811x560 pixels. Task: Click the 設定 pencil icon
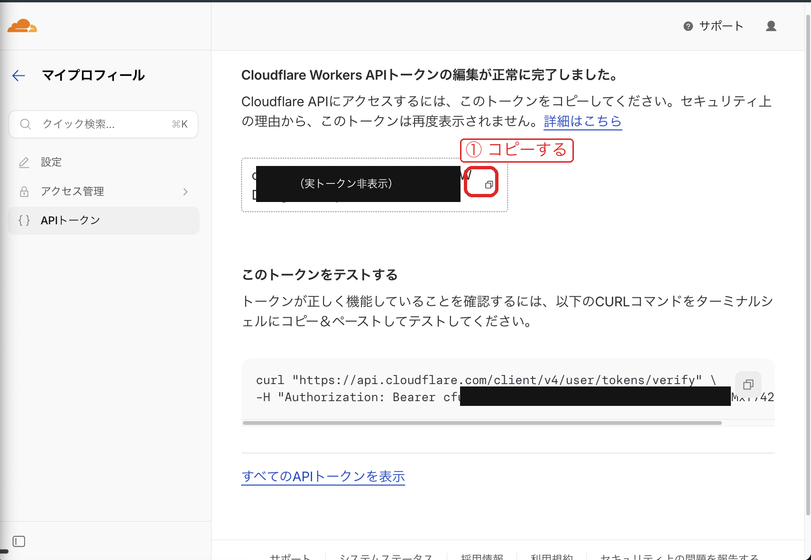click(x=24, y=163)
